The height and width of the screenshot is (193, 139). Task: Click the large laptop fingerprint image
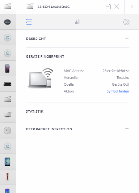click(40, 78)
